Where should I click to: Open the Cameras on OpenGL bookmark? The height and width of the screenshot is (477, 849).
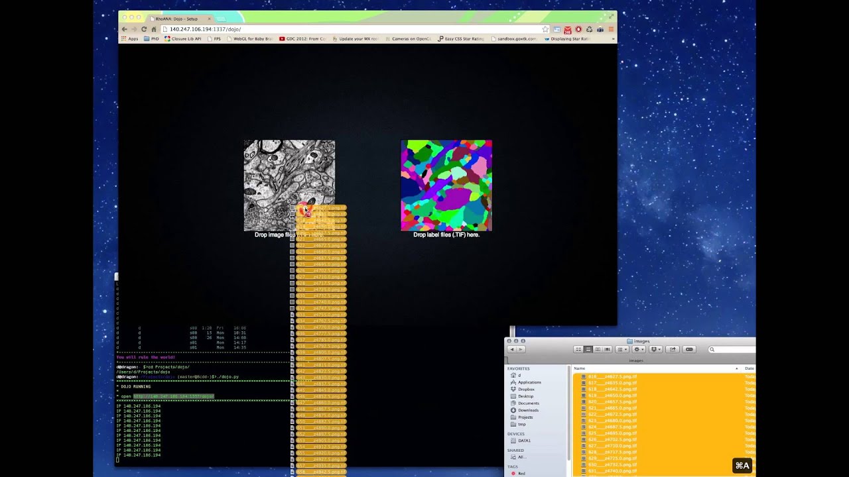click(409, 38)
